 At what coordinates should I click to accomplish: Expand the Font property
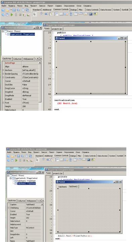3,103
